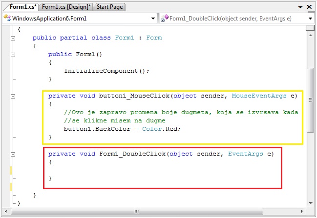The height and width of the screenshot is (218, 317).
Task: Click the vertical scrollbar thumb
Action: point(311,100)
